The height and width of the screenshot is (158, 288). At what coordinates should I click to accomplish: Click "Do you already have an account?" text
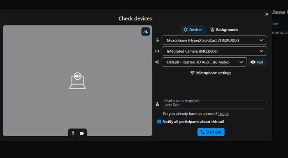coord(190,114)
